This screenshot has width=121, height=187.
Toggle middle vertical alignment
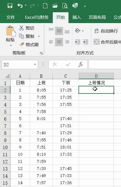point(59,31)
